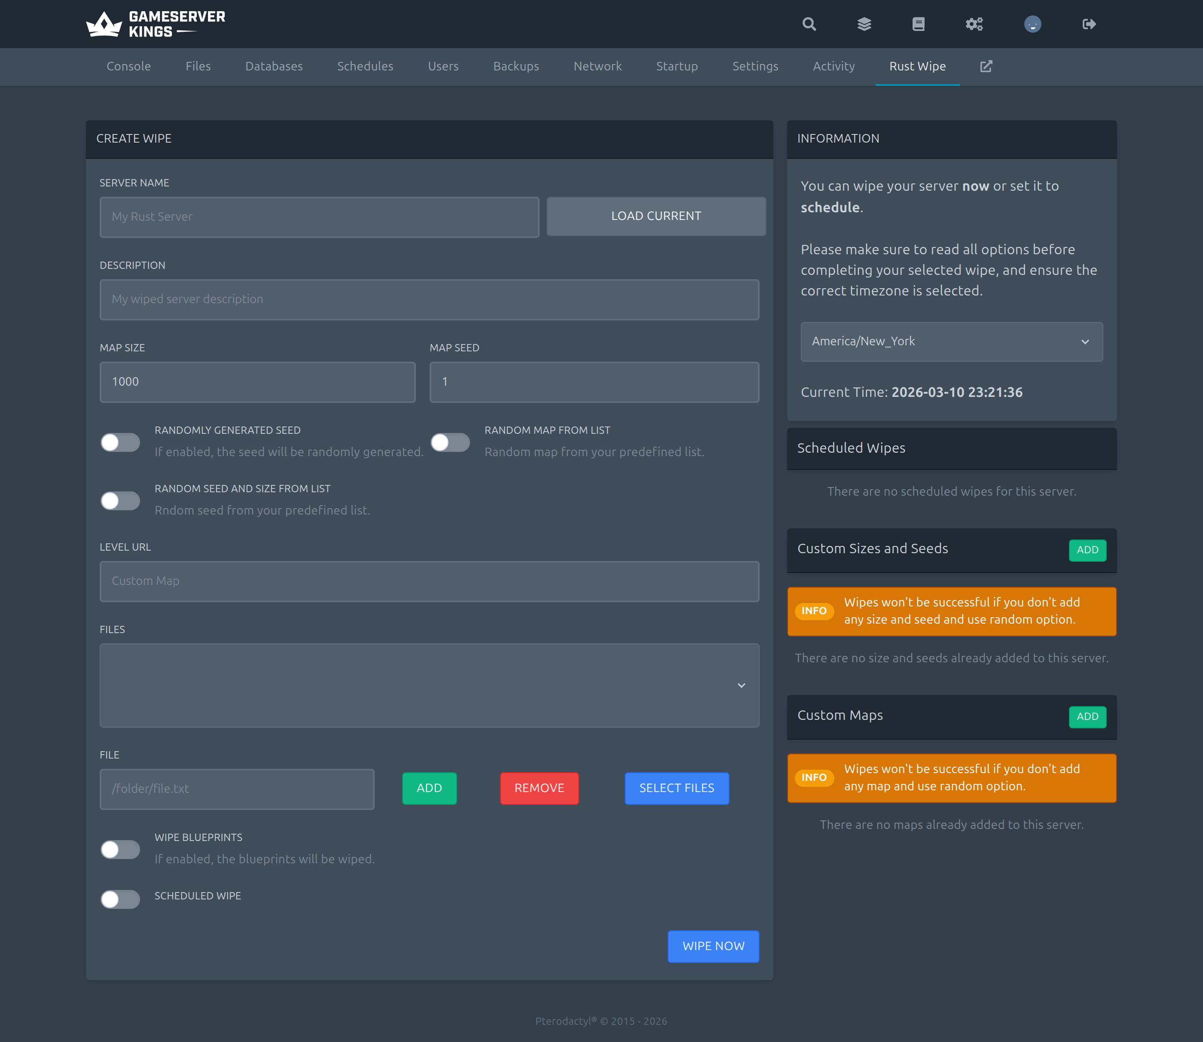1203x1042 pixels.
Task: Enable the Scheduled Wipe toggle
Action: click(x=119, y=899)
